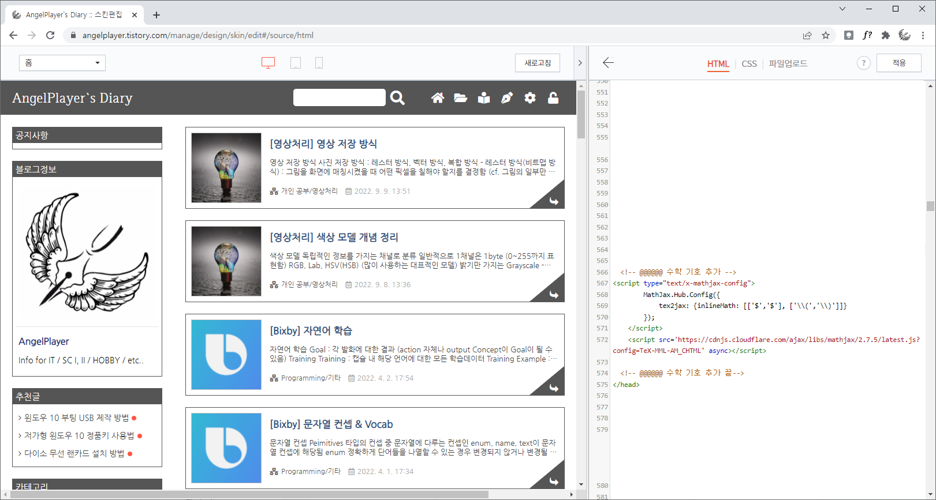
Task: Reload the page in browser
Action: 50,35
